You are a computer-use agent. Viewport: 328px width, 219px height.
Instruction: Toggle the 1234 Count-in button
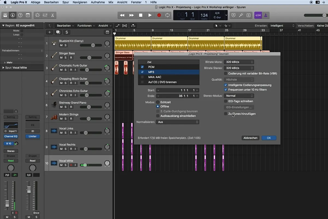(258, 15)
